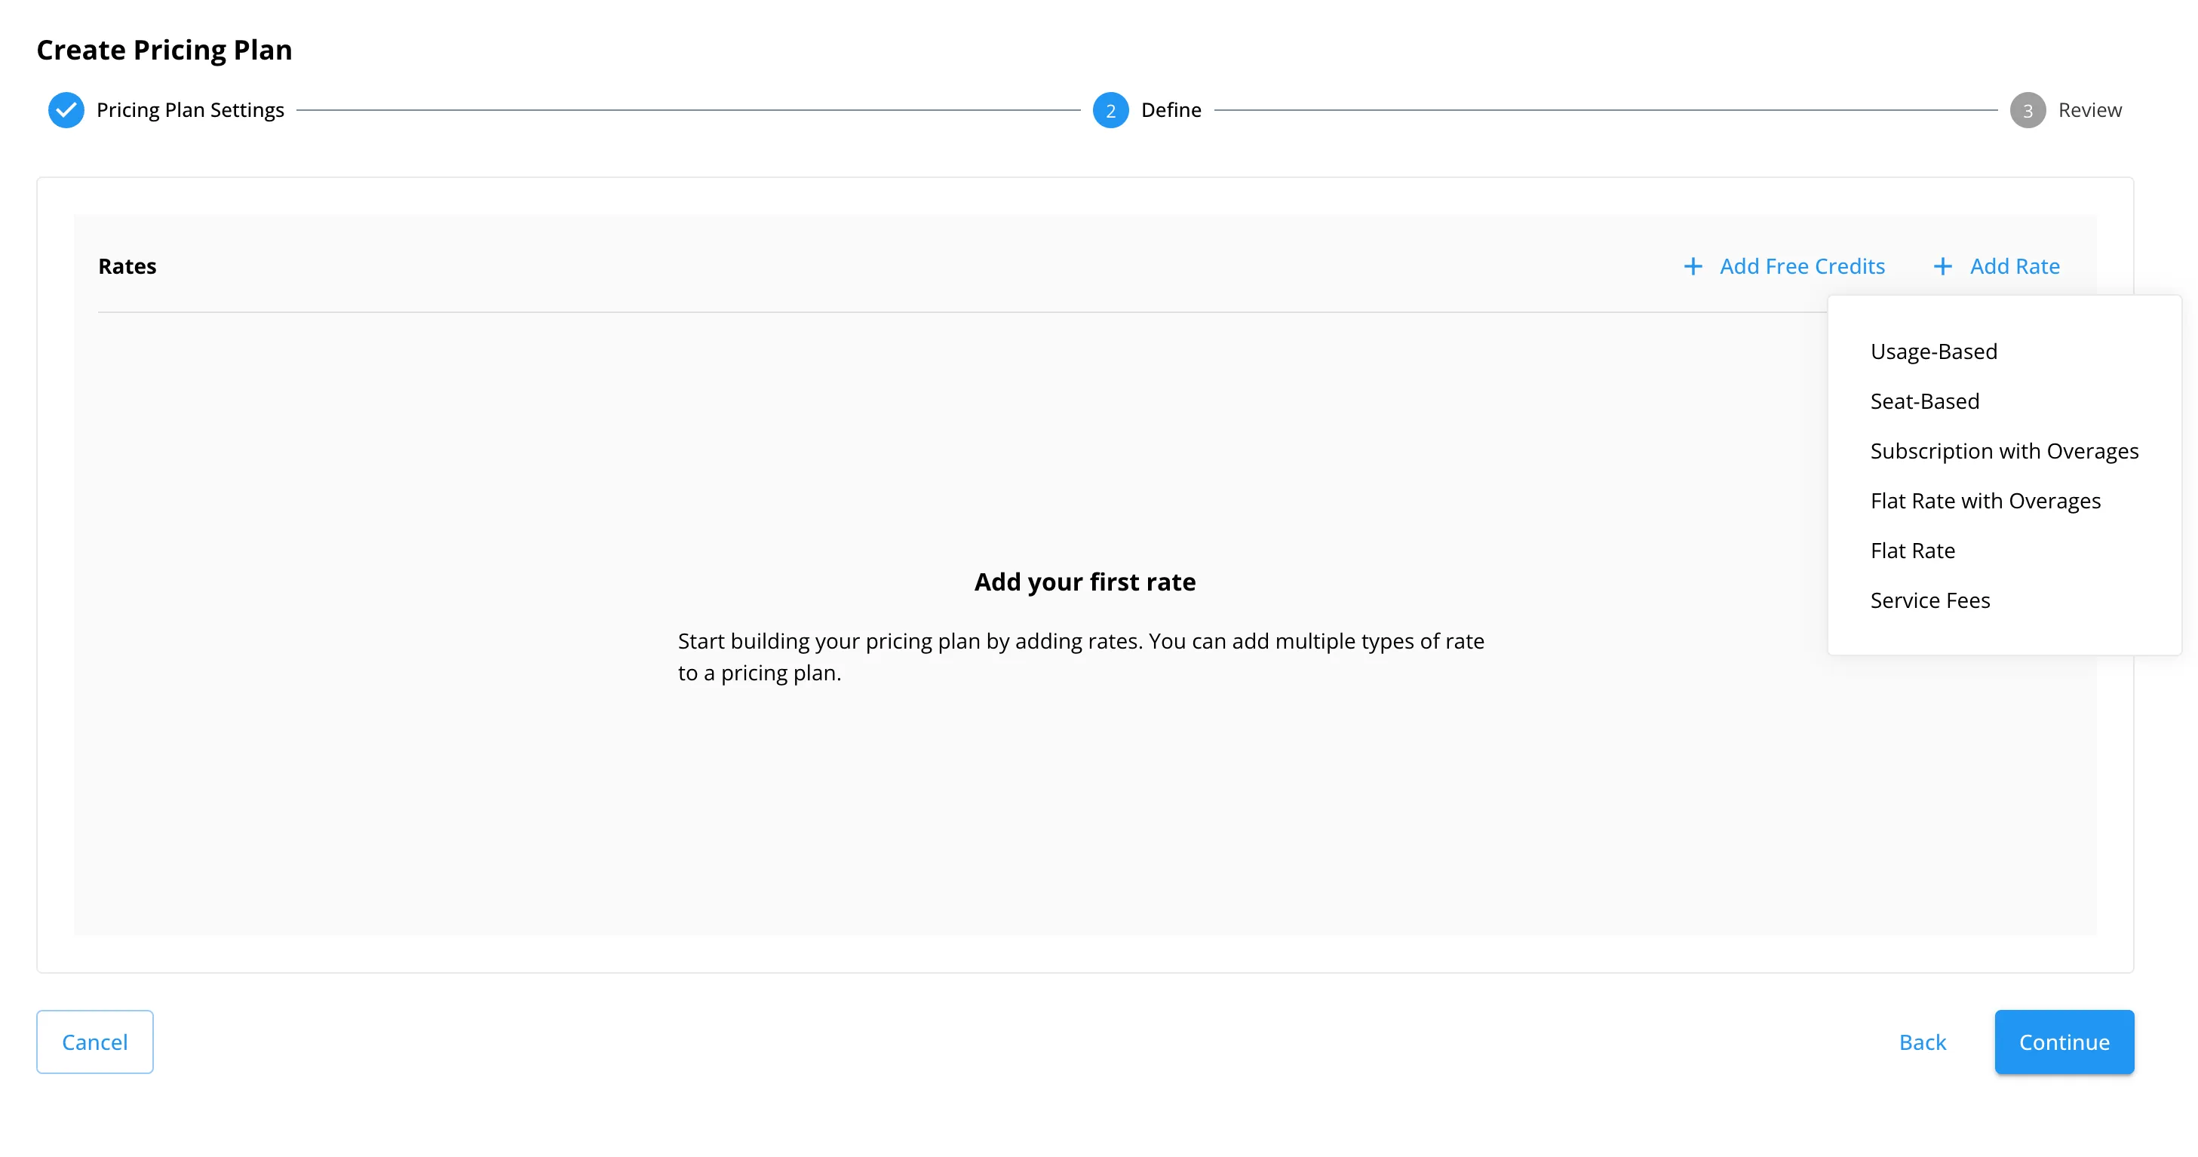Select the step 2 Define circle
This screenshot has width=2198, height=1157.
[1110, 110]
